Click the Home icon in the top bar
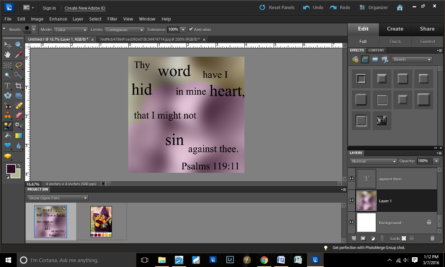This screenshot has width=445, height=267. coord(400,7)
